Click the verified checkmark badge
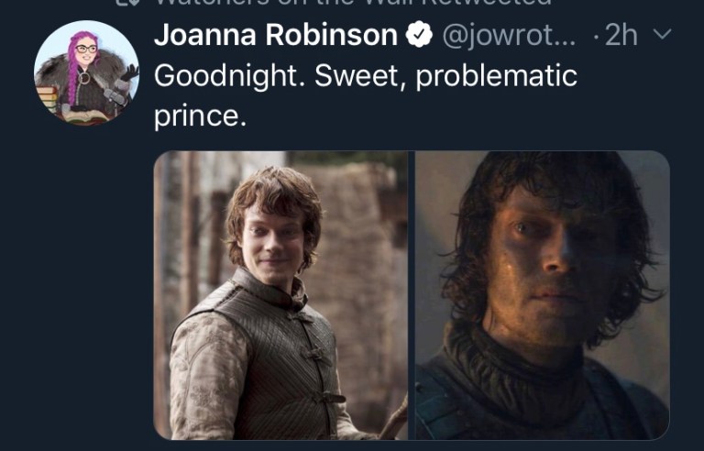The height and width of the screenshot is (451, 704). 418,36
